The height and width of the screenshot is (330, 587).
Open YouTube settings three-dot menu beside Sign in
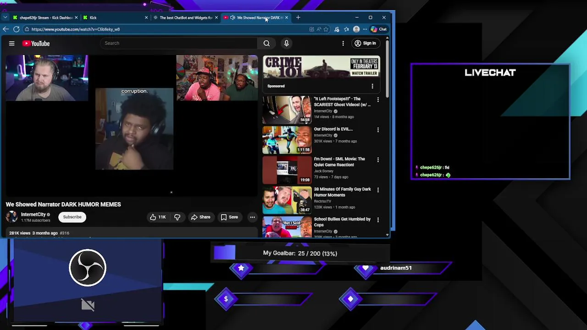coord(343,43)
